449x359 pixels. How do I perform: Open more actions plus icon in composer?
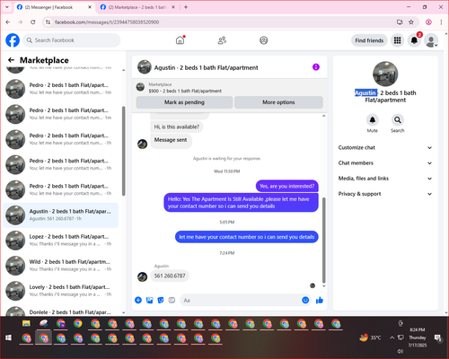coord(138,300)
